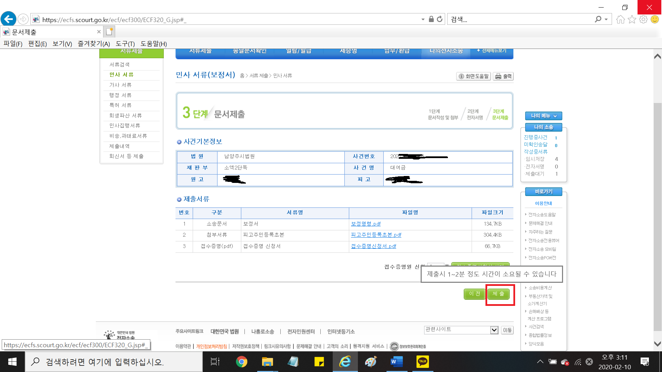Screen dimensions: 662x372
Task: Open Word from the taskbar
Action: [x=397, y=362]
